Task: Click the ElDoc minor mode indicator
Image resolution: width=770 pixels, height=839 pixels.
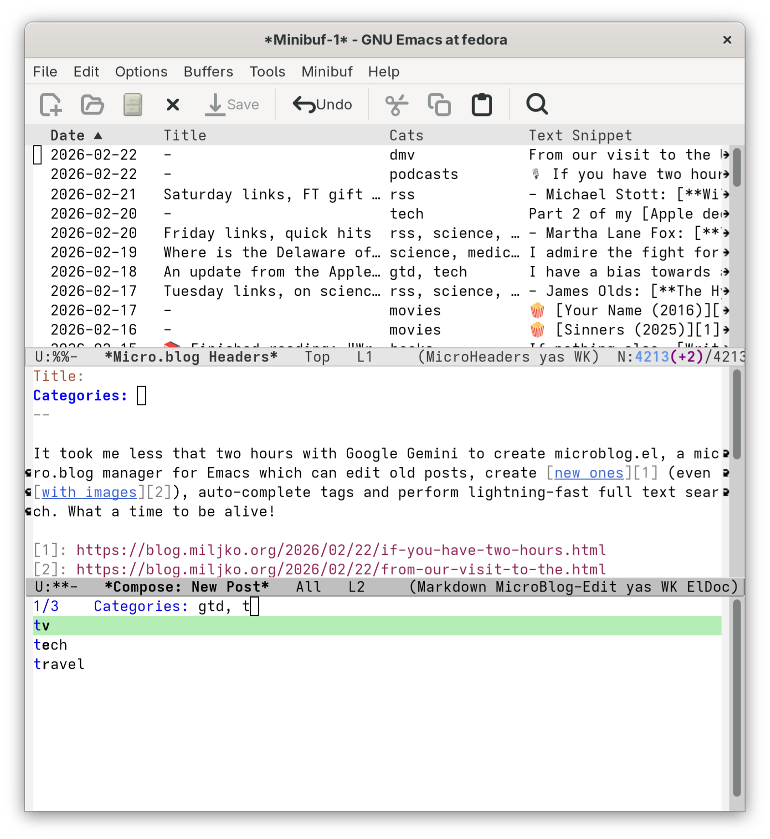Action: pos(708,587)
